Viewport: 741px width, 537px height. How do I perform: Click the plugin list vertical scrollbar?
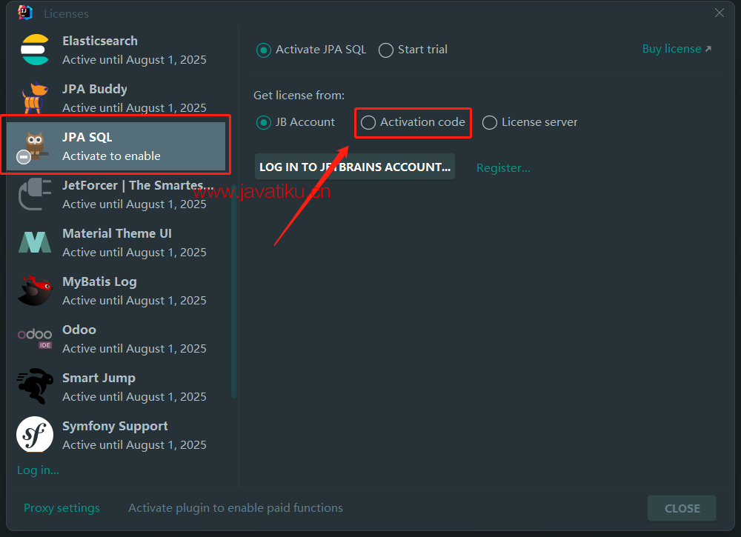tap(234, 296)
